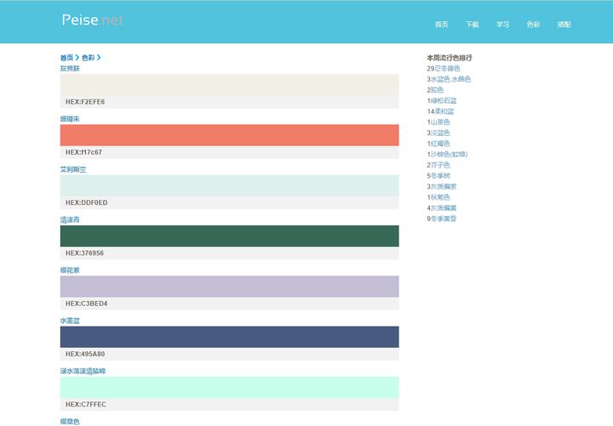Viewport: 613px width, 426px height.
Task: Click the HEX:376956 text
Action: (x=84, y=253)
